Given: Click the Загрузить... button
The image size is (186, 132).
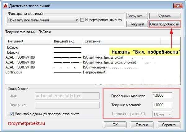Looking at the screenshot, I should tap(137, 16).
